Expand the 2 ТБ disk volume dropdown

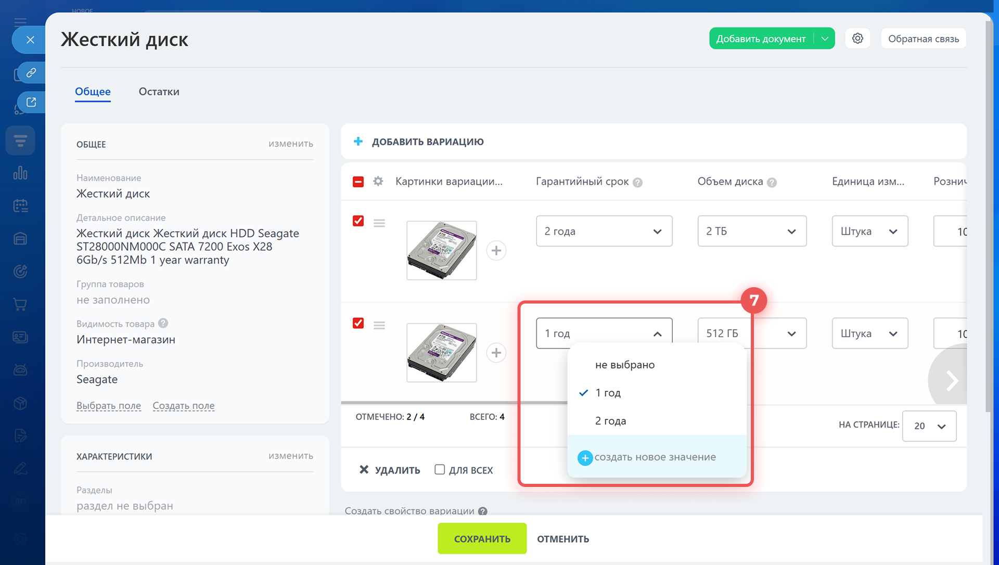pyautogui.click(x=752, y=231)
